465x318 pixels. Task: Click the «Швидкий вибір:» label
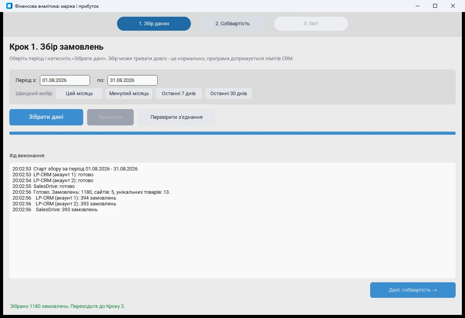click(x=34, y=94)
